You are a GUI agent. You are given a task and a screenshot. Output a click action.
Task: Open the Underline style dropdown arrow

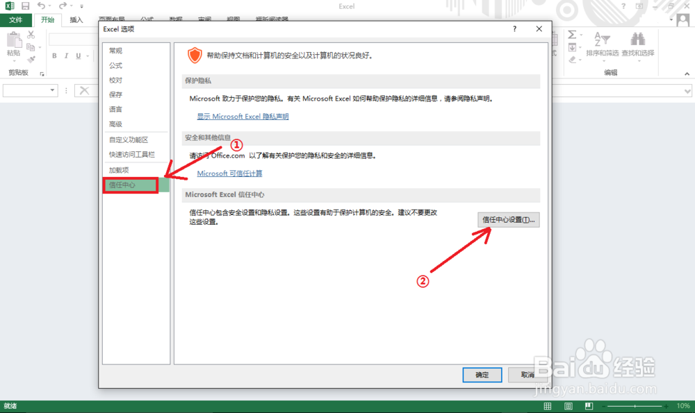[x=88, y=56]
